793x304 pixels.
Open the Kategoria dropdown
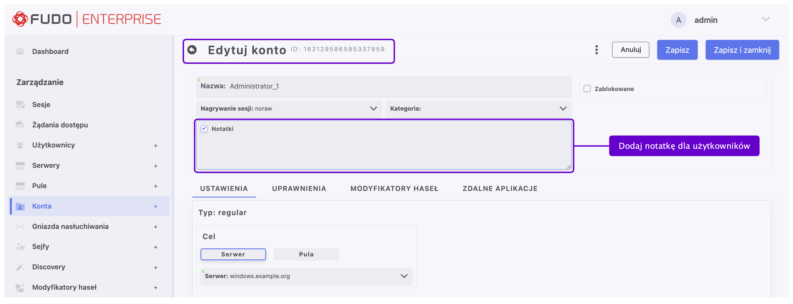[x=478, y=108]
